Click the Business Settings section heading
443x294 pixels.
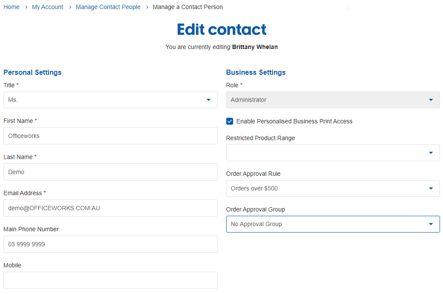click(256, 72)
